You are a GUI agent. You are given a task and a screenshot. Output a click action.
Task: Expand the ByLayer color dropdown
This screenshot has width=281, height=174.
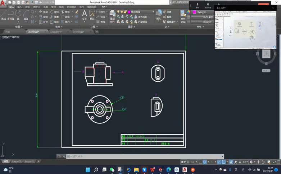tap(203, 12)
